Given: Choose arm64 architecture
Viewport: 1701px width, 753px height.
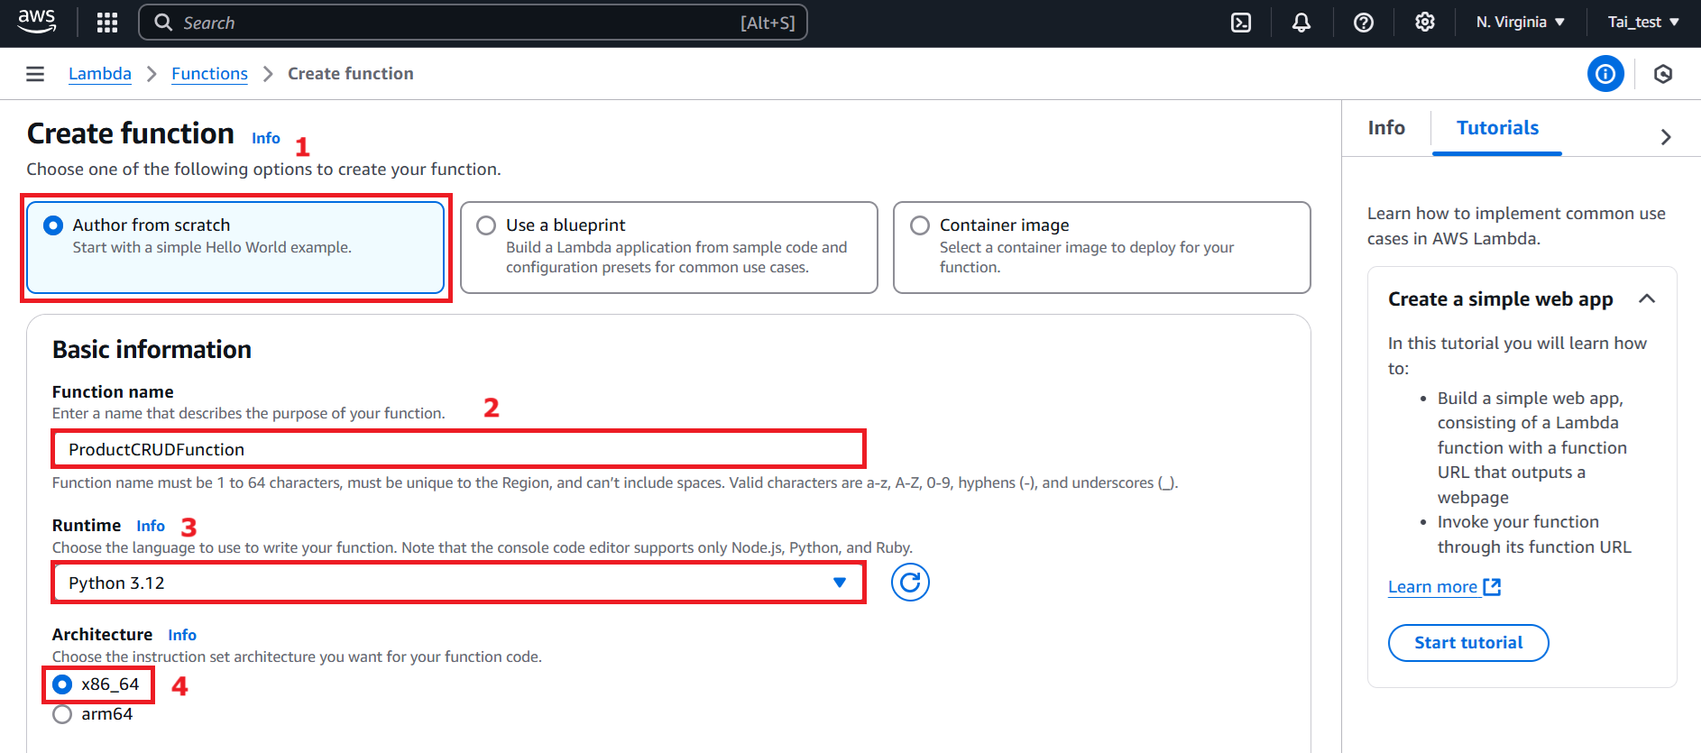Looking at the screenshot, I should tap(62, 714).
